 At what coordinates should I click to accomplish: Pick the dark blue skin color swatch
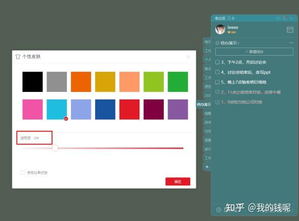tap(105, 109)
